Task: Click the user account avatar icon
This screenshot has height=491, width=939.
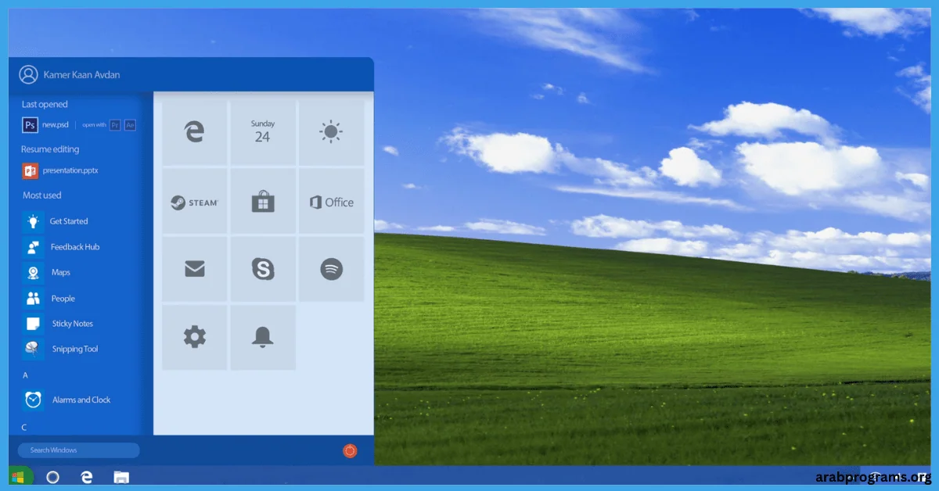Action: [x=28, y=74]
